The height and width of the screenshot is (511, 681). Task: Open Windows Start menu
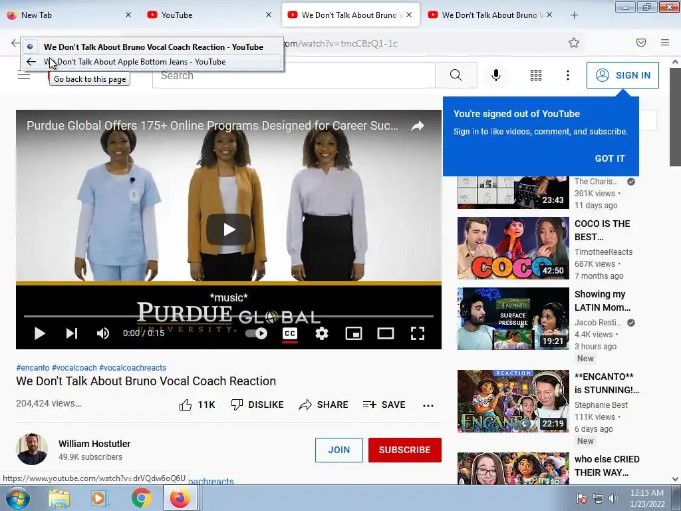tap(17, 498)
